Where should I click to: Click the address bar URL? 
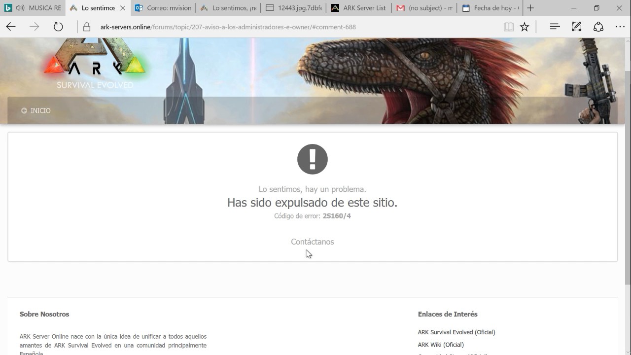point(228,27)
